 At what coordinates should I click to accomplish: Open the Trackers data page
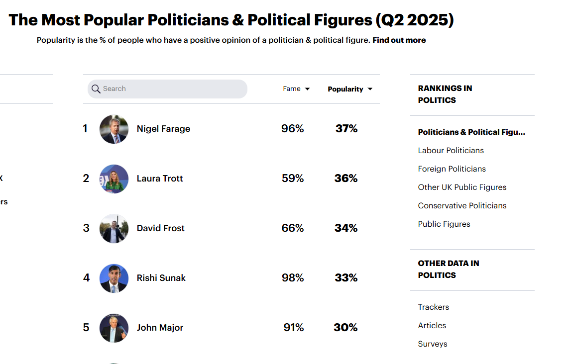[434, 307]
